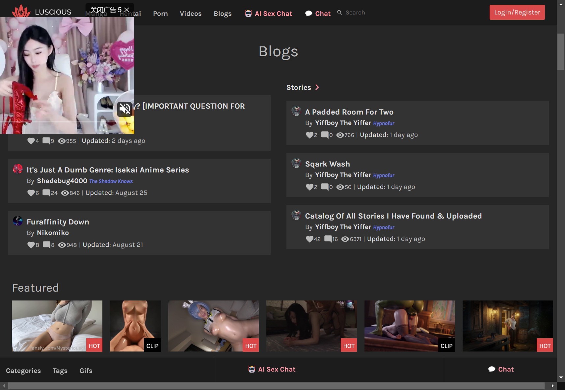Click the vertical scrollbar down arrow
The width and height of the screenshot is (565, 390).
(561, 377)
